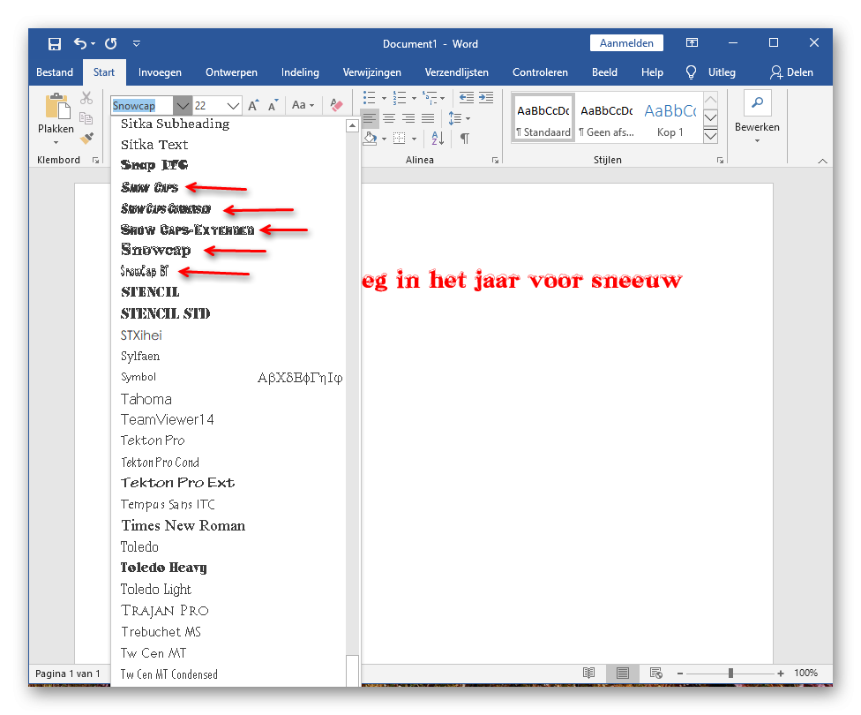Screen dimensions: 861x715
Task: Start a bulleted list
Action: pyautogui.click(x=370, y=98)
